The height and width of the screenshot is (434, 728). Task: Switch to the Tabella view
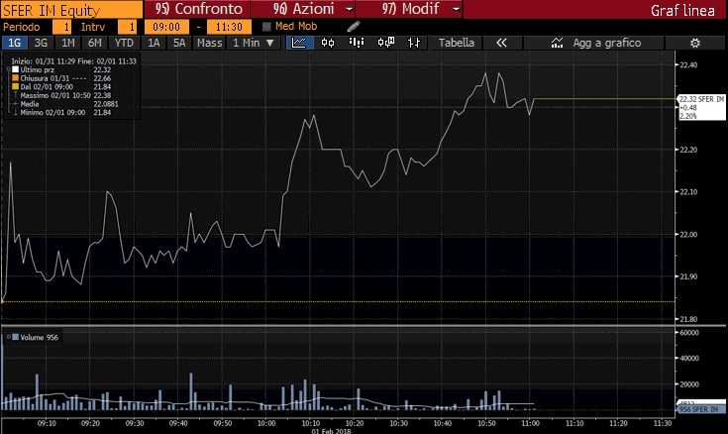click(x=457, y=44)
